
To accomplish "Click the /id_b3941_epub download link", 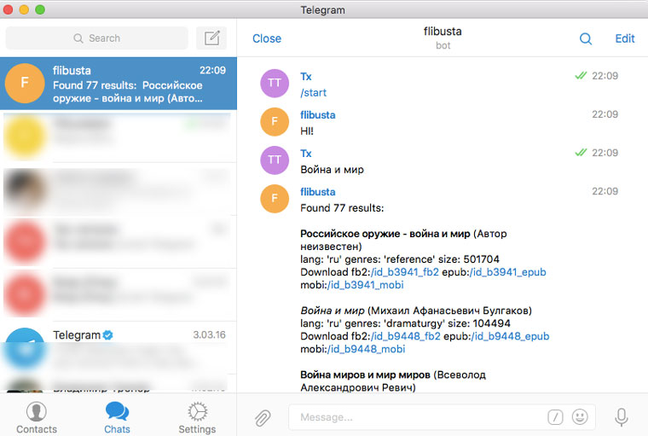I will point(508,272).
